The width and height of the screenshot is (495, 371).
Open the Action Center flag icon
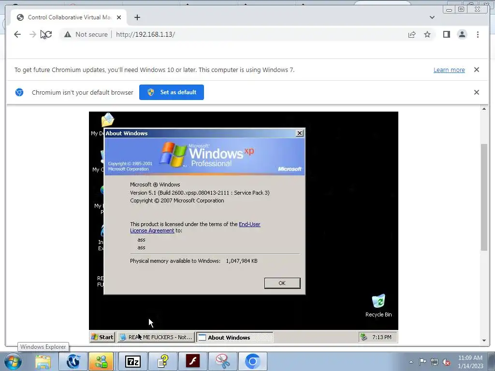pos(422,362)
